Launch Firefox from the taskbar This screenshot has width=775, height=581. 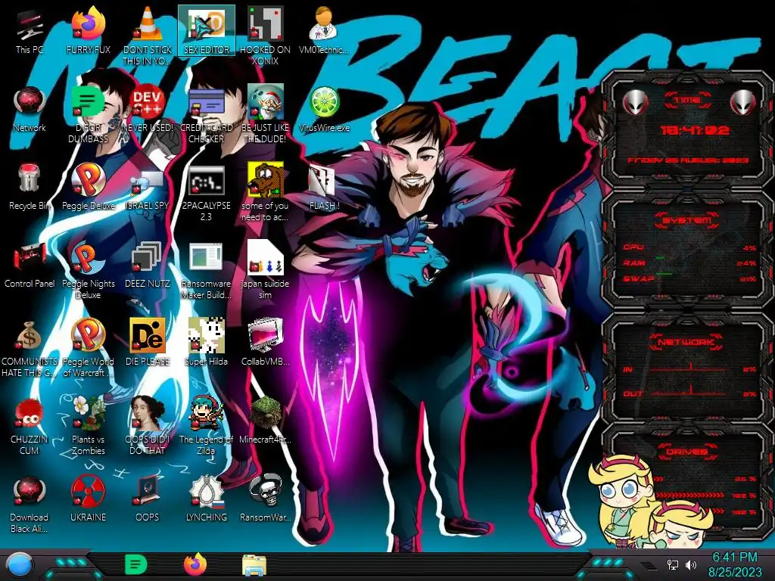pos(195,564)
